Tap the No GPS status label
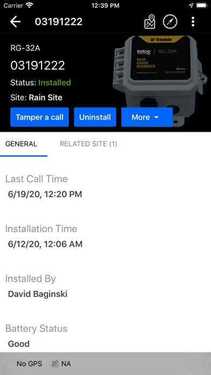This screenshot has height=375, width=211. coord(30,364)
